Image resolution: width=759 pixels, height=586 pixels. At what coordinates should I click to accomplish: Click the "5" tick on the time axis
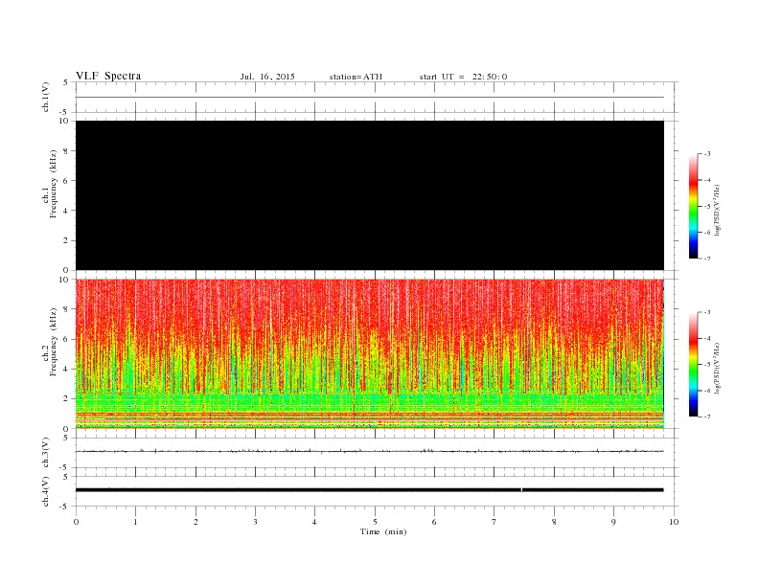375,522
